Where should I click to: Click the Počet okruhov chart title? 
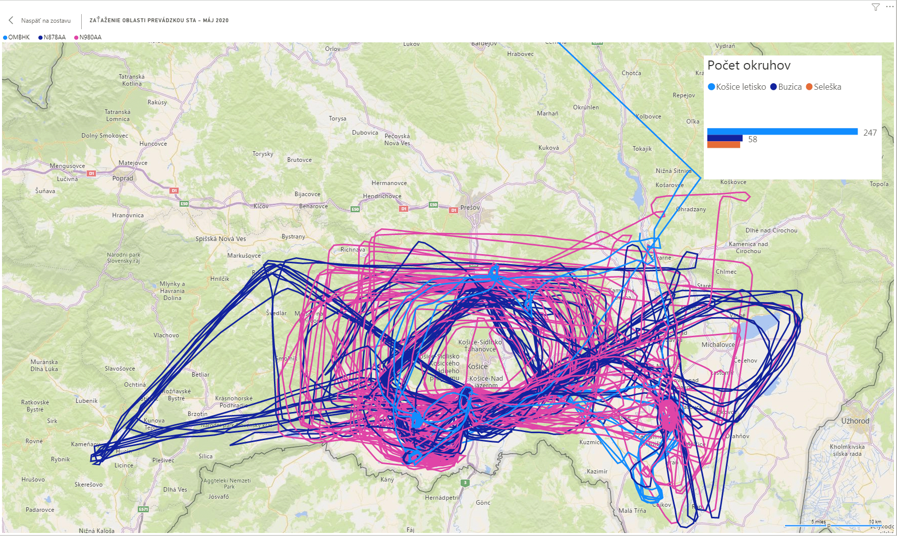click(749, 65)
